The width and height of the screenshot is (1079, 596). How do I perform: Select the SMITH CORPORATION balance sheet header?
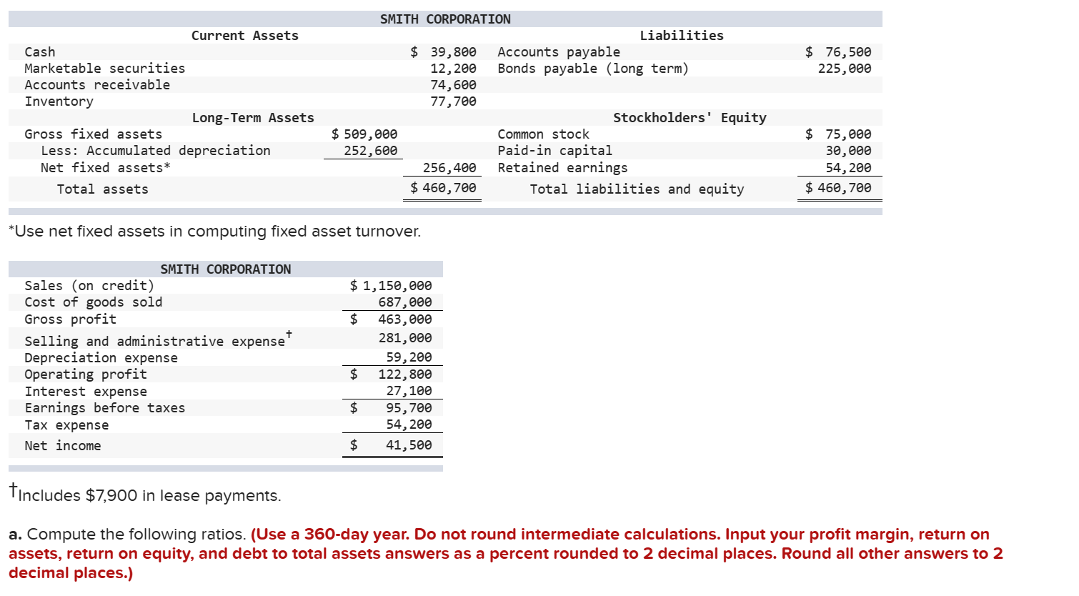pos(445,19)
